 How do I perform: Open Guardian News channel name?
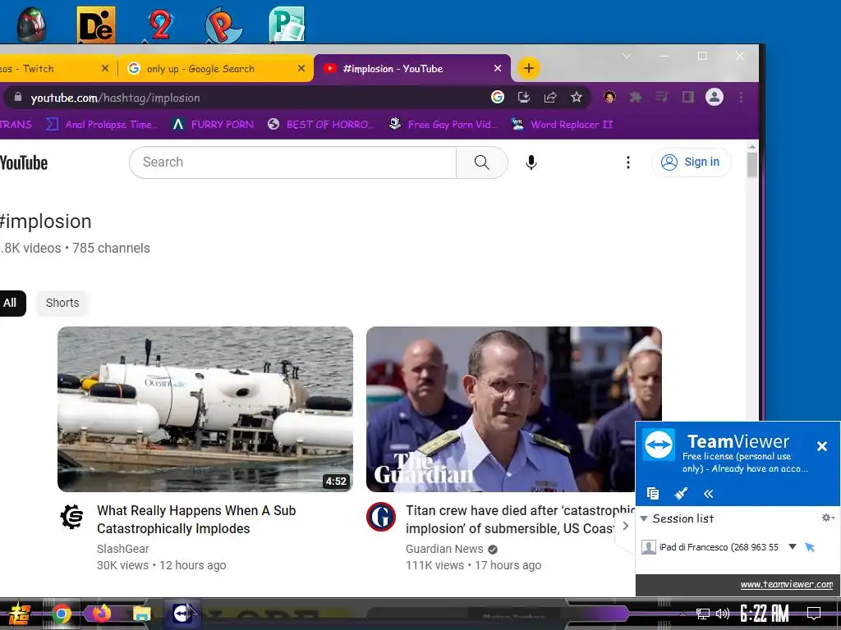pos(444,549)
